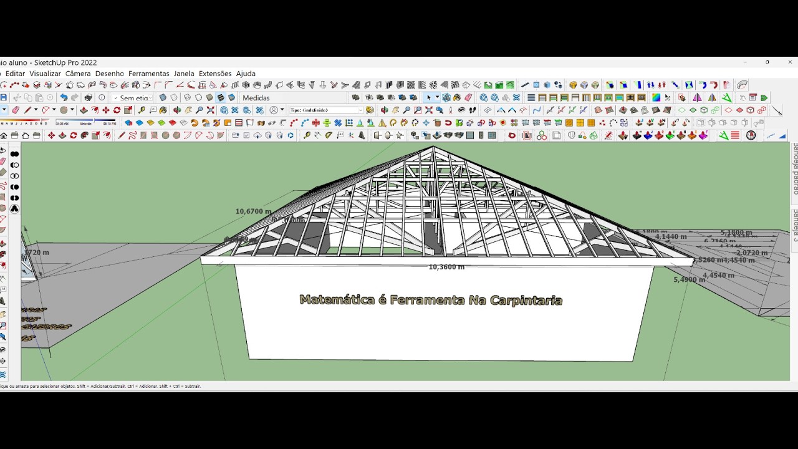Open the Ferramentas menu

tap(149, 74)
